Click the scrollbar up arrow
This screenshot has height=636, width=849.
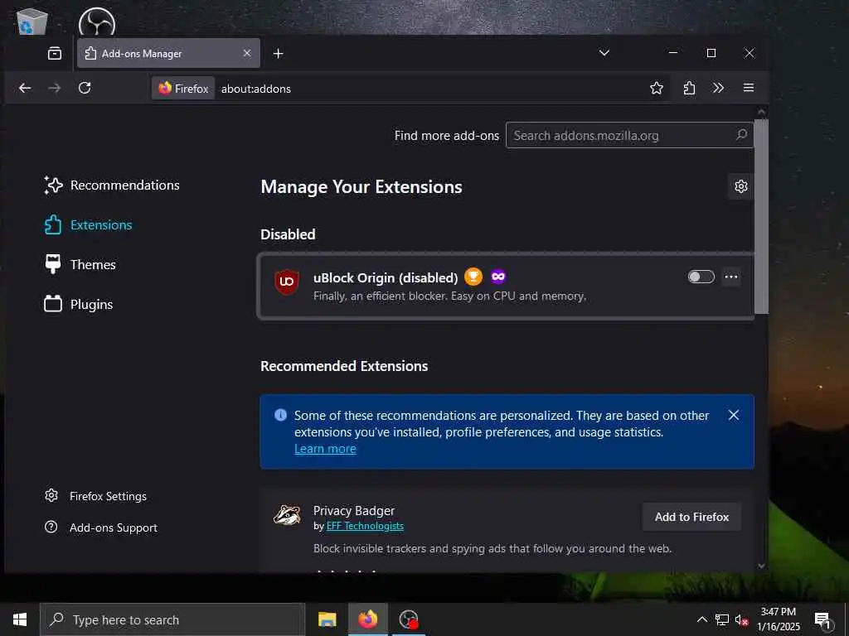[761, 112]
